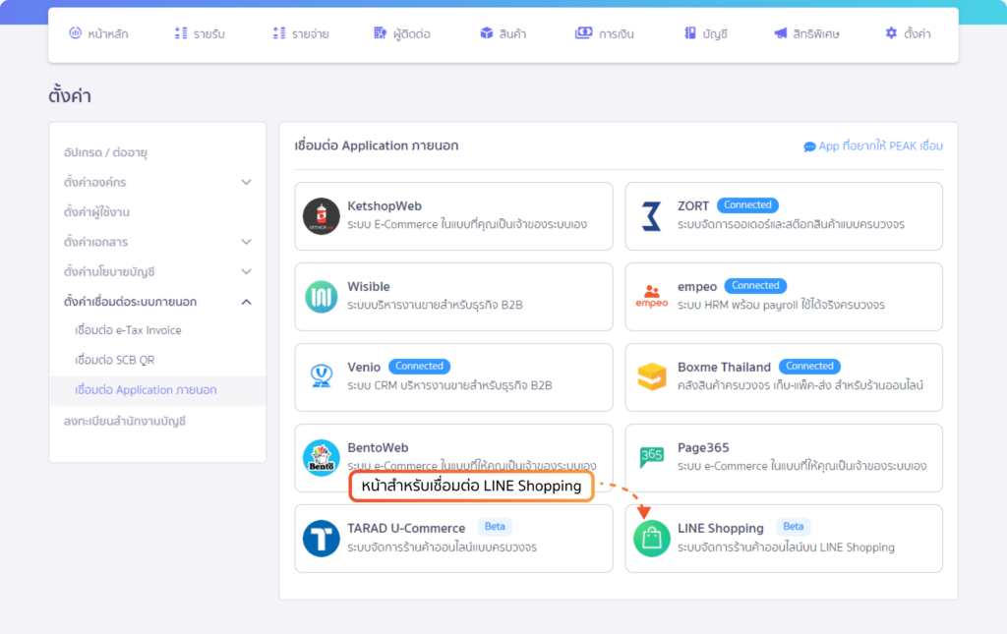The width and height of the screenshot is (1007, 634).
Task: Click the empeo logo icon
Action: pyautogui.click(x=651, y=297)
